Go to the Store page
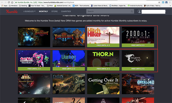The image size is (172, 103). 55,11
